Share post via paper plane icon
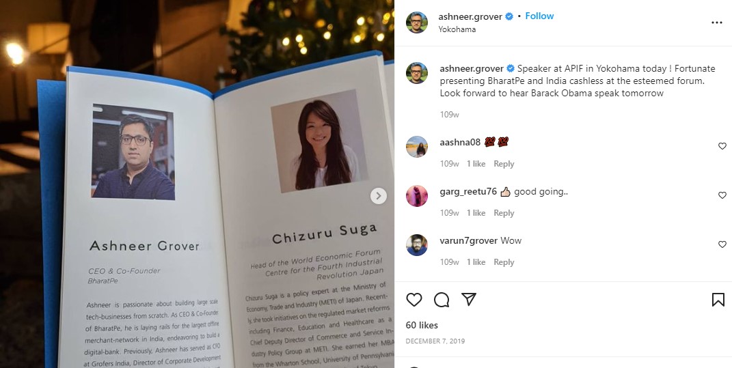The height and width of the screenshot is (368, 732). click(x=469, y=300)
